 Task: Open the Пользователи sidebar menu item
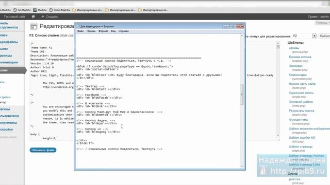pos(9,116)
